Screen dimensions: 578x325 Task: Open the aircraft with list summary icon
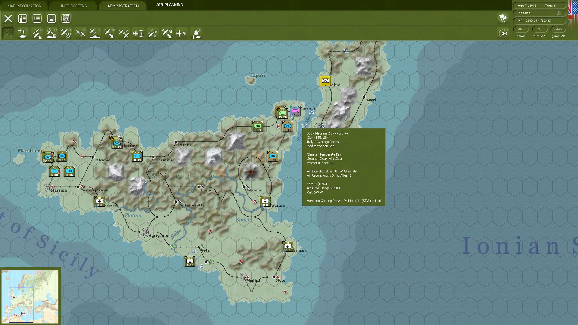138,33
